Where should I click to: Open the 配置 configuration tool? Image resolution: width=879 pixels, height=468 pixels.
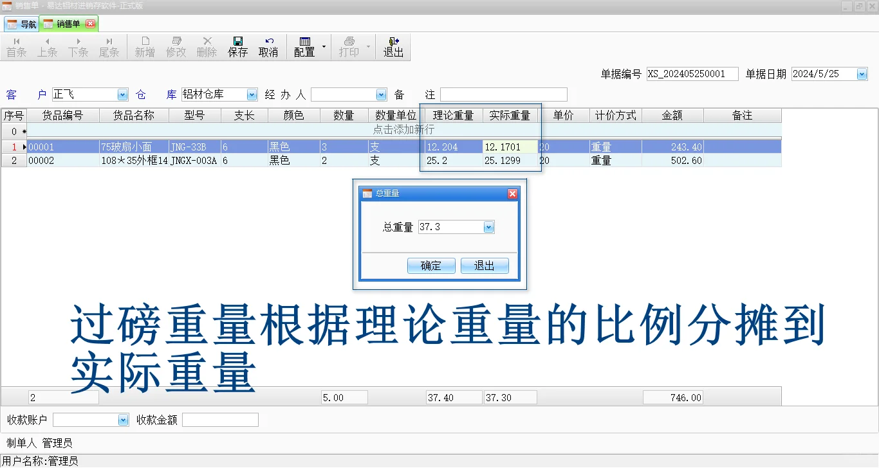[304, 46]
